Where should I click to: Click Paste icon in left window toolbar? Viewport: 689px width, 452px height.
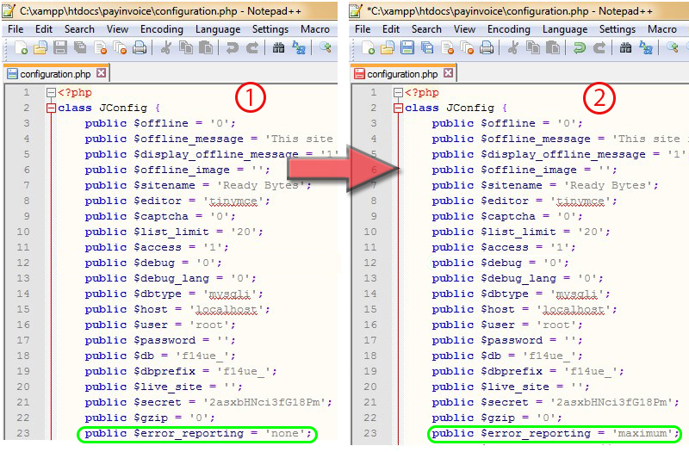206,47
